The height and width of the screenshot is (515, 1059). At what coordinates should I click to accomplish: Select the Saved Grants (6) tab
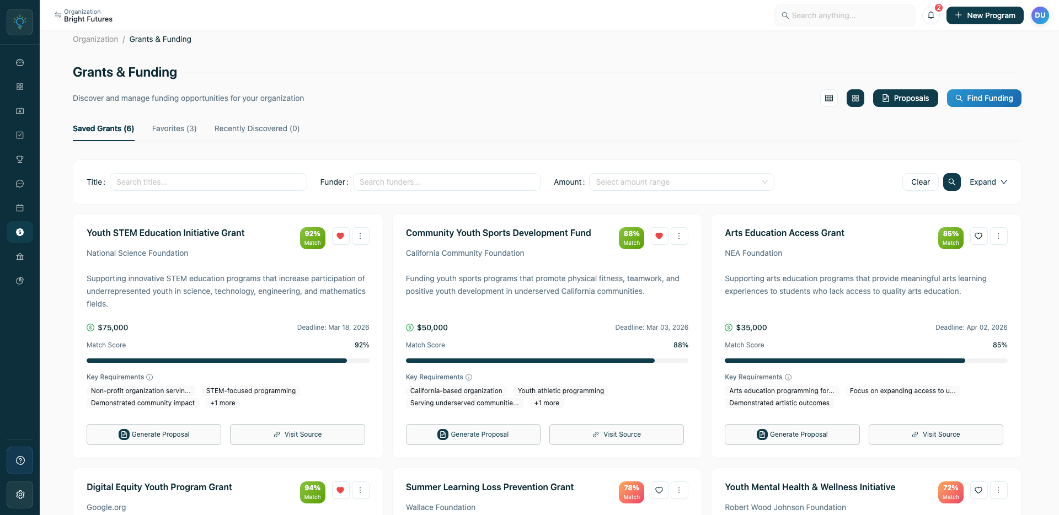104,128
